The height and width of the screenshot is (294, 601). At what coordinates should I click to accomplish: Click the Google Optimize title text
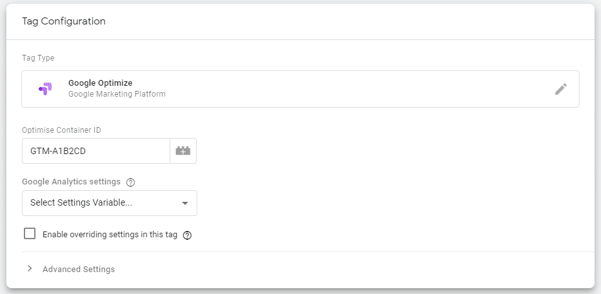(101, 83)
